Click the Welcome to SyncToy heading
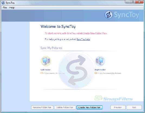 point(58,27)
